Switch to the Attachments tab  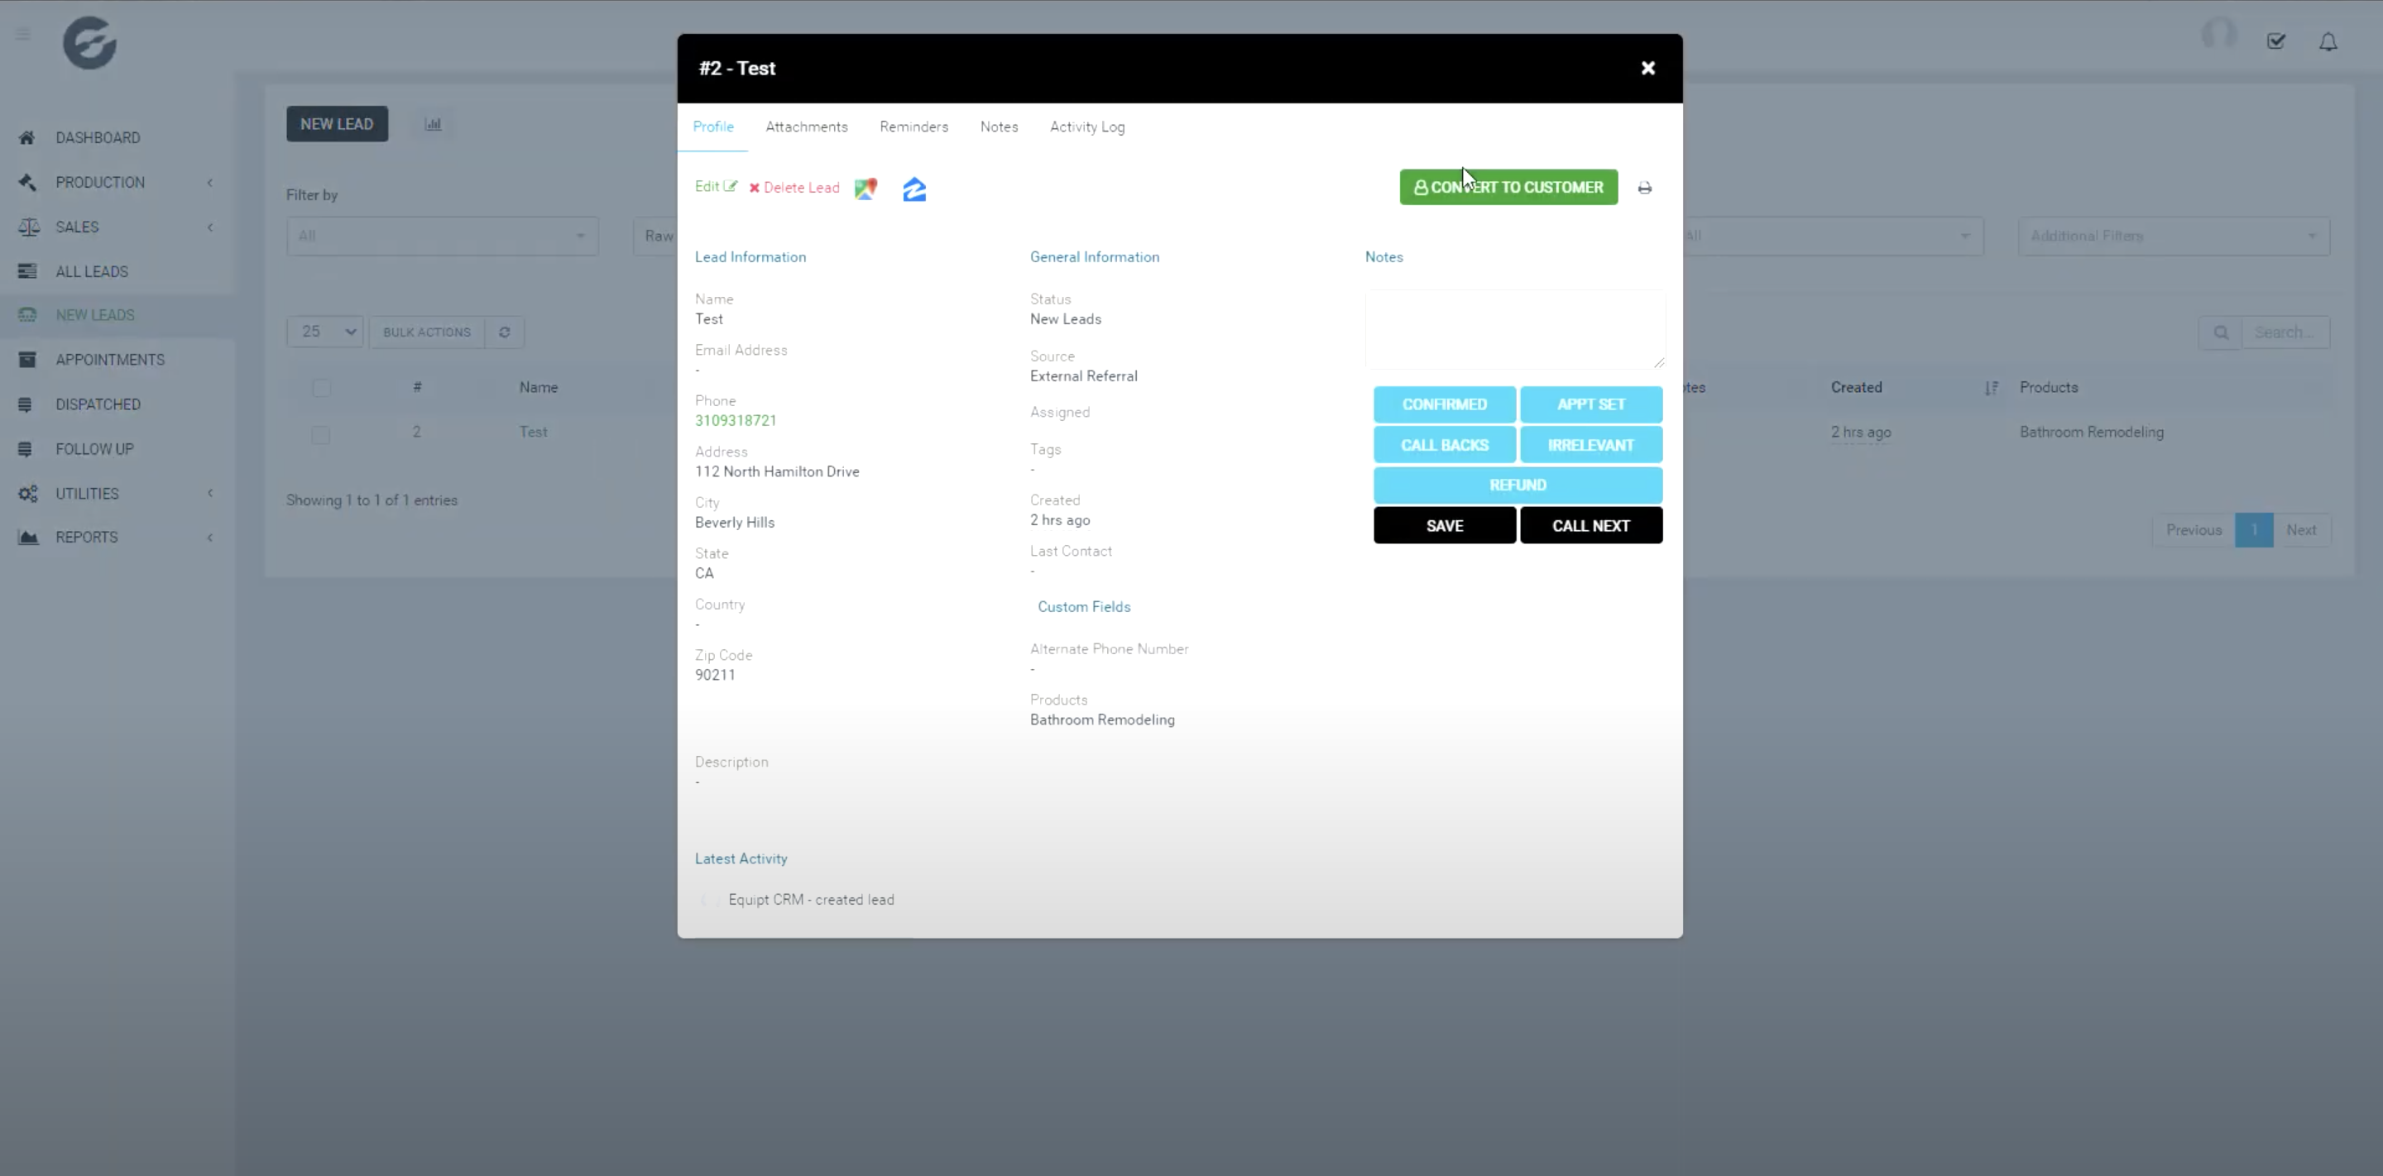coord(806,127)
